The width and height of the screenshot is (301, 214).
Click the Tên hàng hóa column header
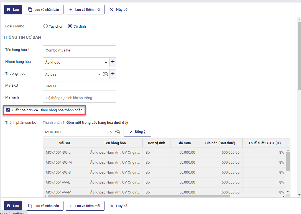click(x=115, y=143)
